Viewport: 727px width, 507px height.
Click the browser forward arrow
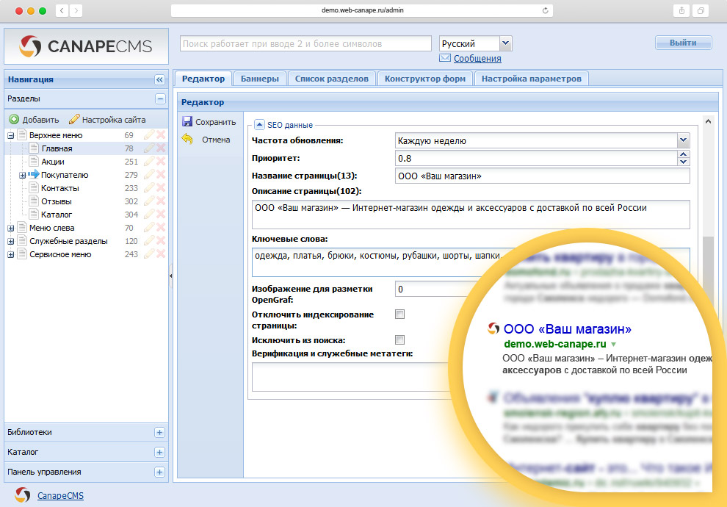76,10
